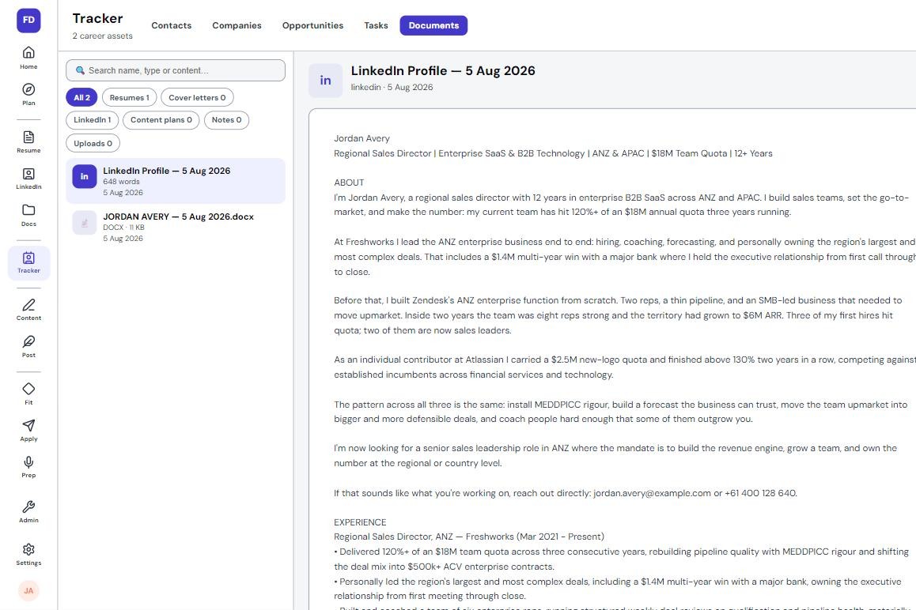Click the 'linkedin · 5 Aug 2026' subtitle
This screenshot has height=610, width=916.
[392, 88]
